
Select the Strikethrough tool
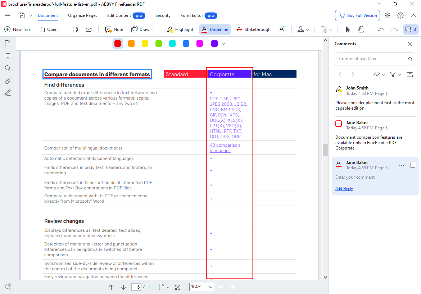[253, 29]
